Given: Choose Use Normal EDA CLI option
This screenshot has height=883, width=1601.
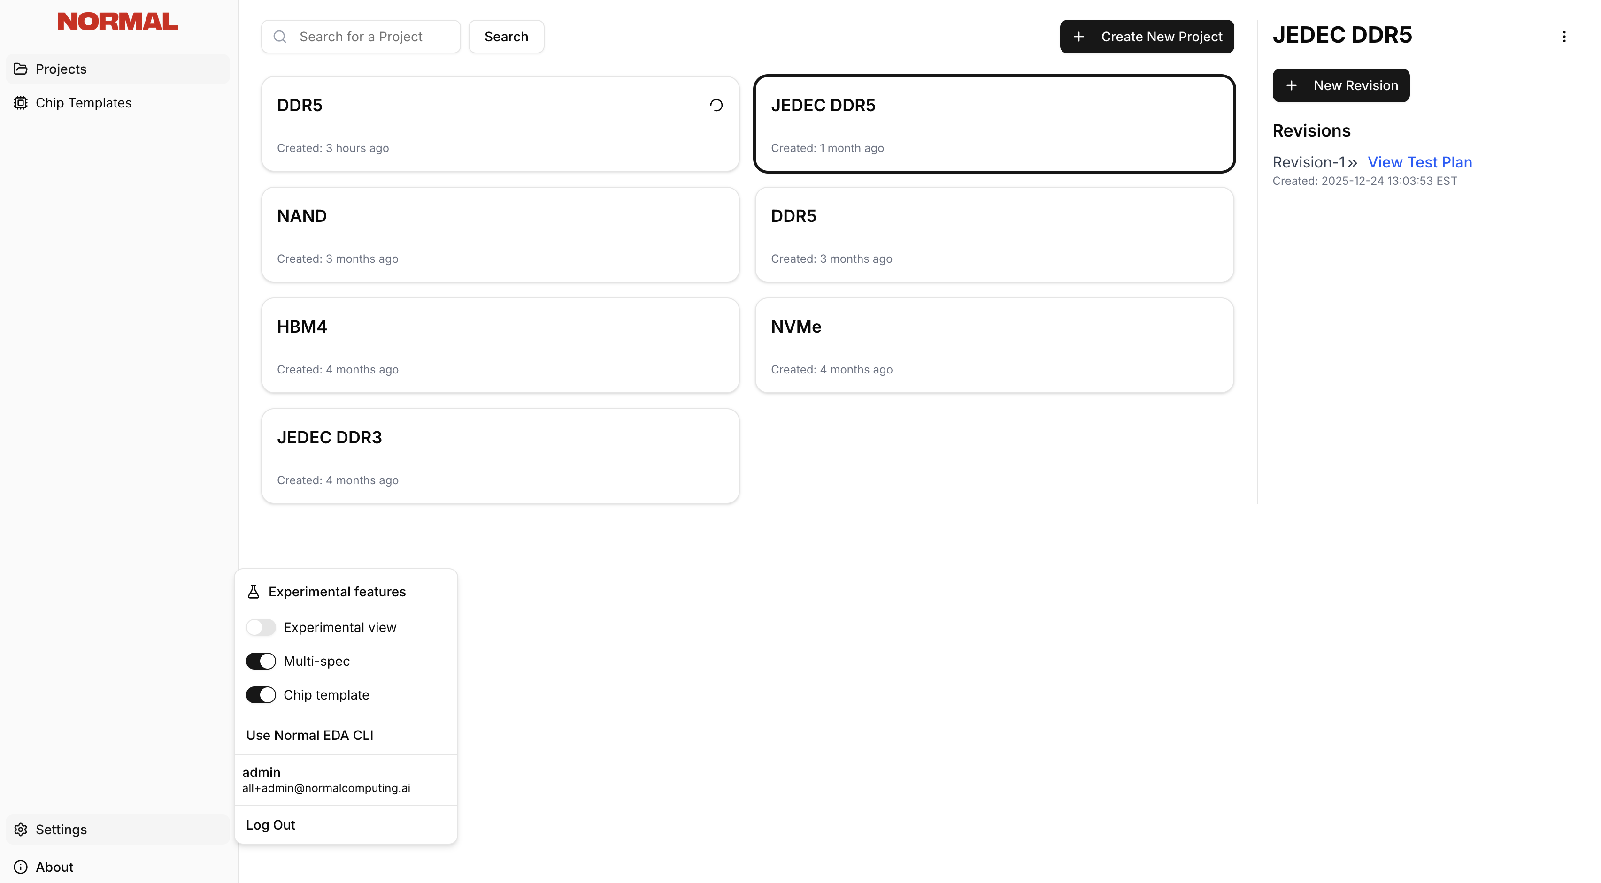Looking at the screenshot, I should pyautogui.click(x=309, y=735).
